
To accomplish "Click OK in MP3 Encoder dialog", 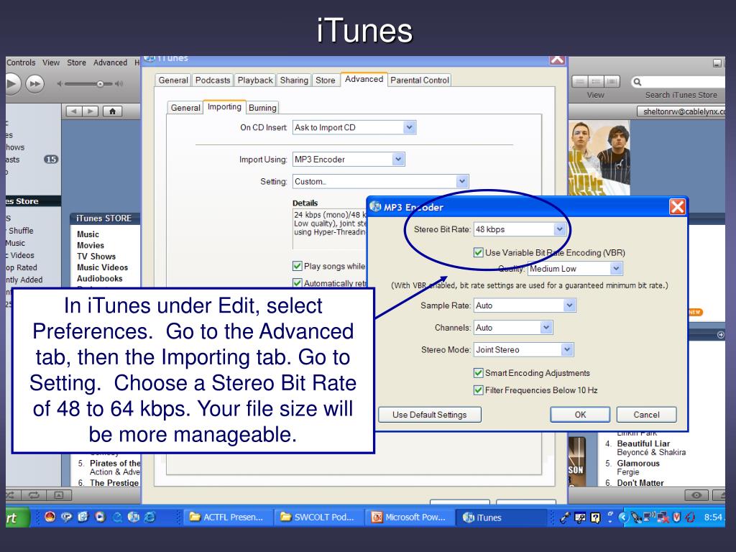I will (x=580, y=415).
